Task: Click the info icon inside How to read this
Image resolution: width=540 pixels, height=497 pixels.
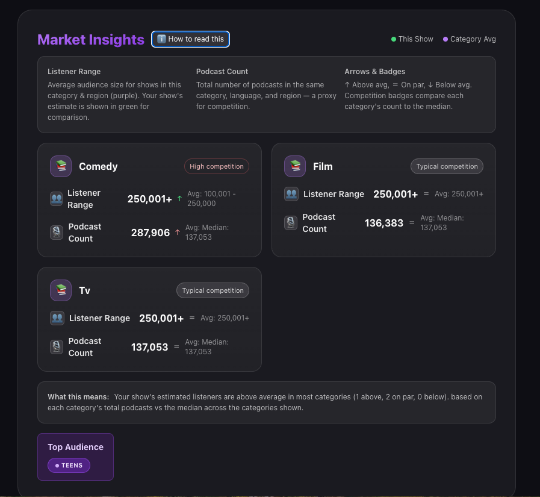Action: point(160,39)
